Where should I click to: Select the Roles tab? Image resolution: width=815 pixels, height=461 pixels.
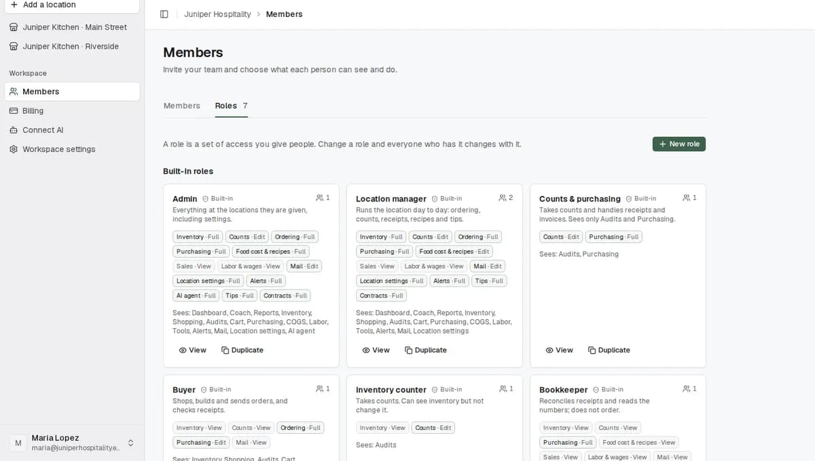[231, 106]
